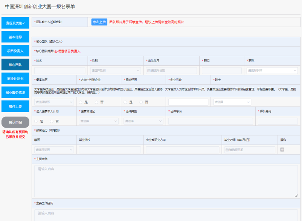Go to 商业计划书 section
This screenshot has width=302, height=221.
(x=15, y=79)
